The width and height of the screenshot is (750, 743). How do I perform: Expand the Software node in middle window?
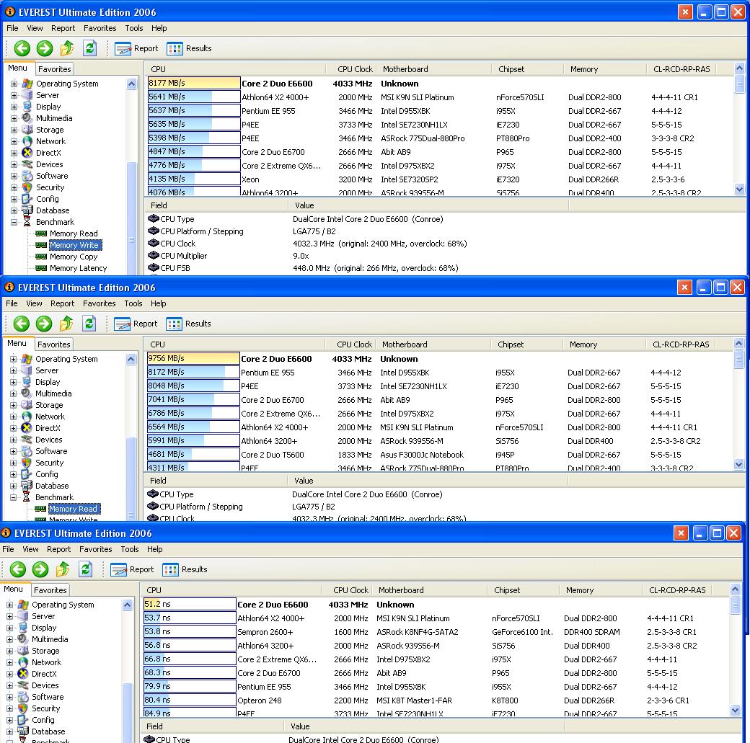click(x=14, y=451)
